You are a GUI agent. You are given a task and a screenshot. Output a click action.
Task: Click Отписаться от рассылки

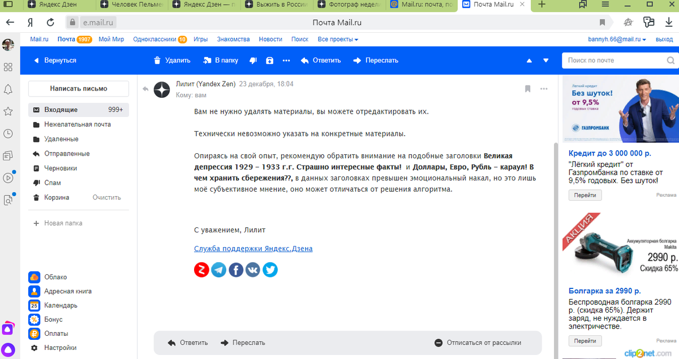[478, 343]
